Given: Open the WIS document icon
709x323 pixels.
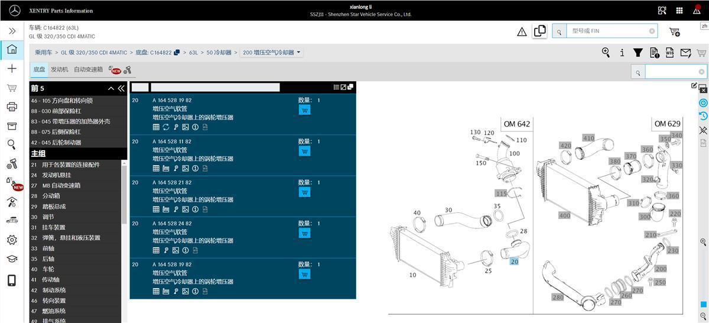Looking at the screenshot, I should [670, 53].
